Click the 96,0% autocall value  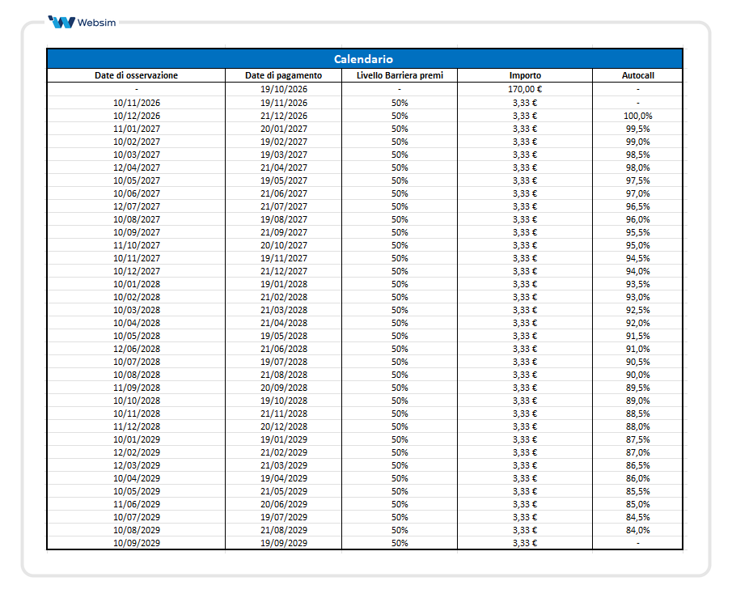click(637, 219)
